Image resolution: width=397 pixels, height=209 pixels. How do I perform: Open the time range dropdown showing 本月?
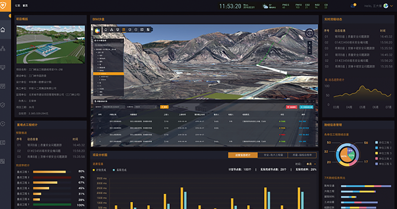point(306,164)
